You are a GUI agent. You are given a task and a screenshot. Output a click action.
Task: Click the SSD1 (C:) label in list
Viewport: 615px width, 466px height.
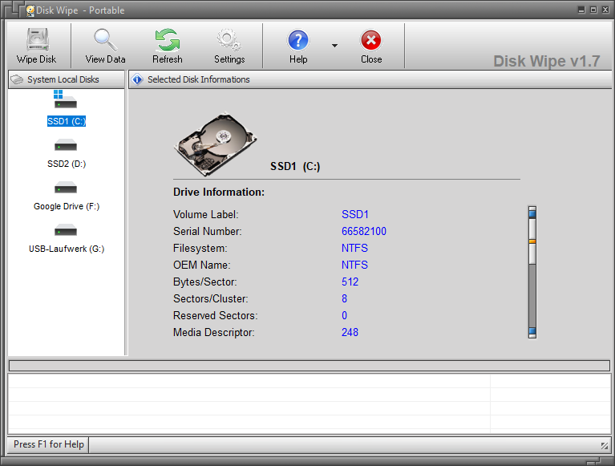(67, 121)
